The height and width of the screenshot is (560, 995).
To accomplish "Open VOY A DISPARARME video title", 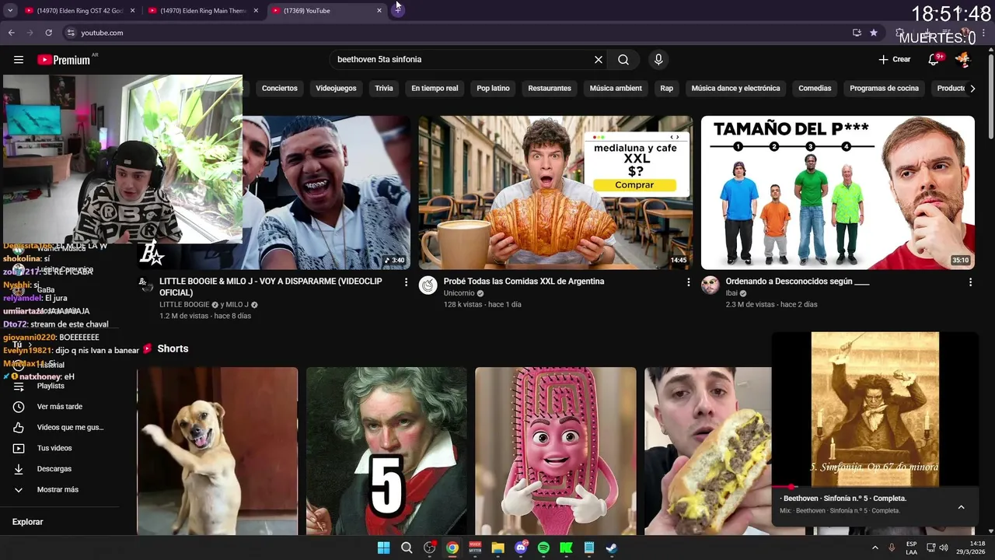I will (x=271, y=287).
